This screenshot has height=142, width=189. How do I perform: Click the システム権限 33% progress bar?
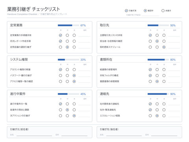coord(69,60)
